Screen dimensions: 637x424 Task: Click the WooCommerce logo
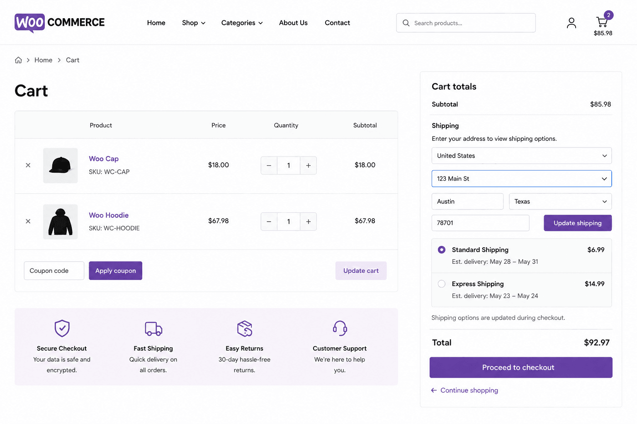60,23
